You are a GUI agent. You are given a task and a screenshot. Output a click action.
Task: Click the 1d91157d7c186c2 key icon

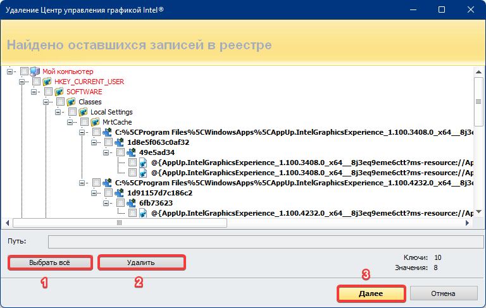click(x=120, y=193)
